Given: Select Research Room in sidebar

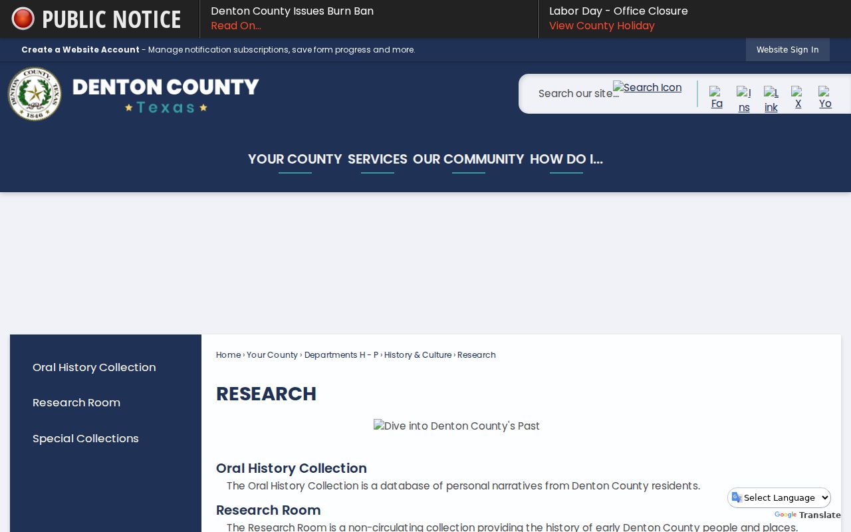Looking at the screenshot, I should click(x=76, y=402).
